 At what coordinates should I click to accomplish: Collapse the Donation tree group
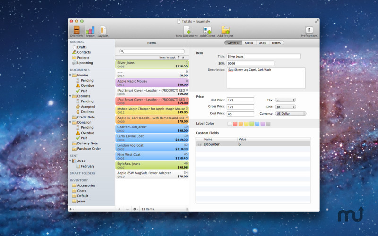coord(70,122)
